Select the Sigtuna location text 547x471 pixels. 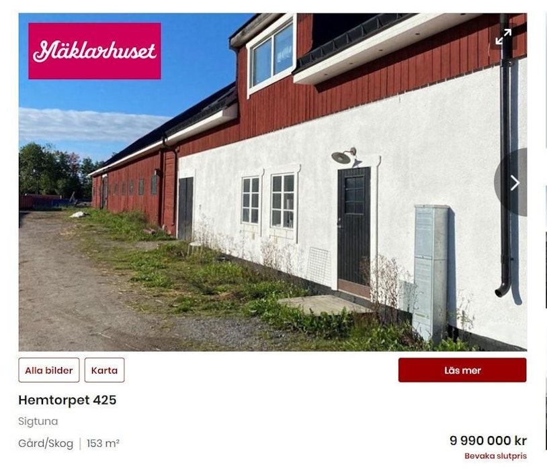pos(38,421)
